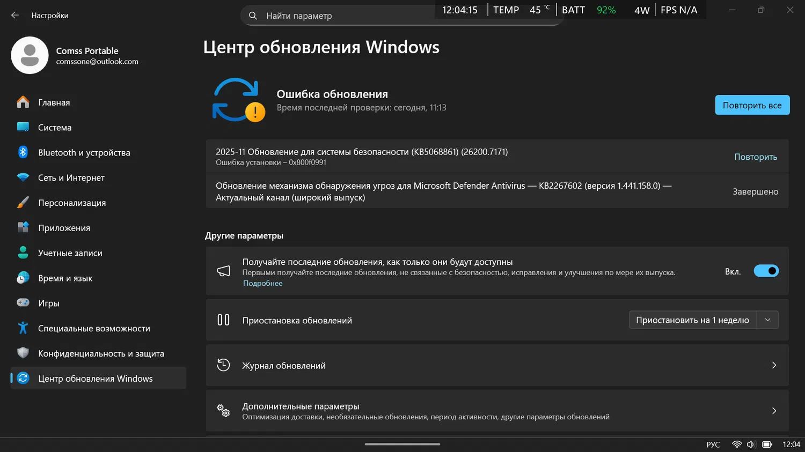Click the Учетные записи person icon

coord(23,253)
